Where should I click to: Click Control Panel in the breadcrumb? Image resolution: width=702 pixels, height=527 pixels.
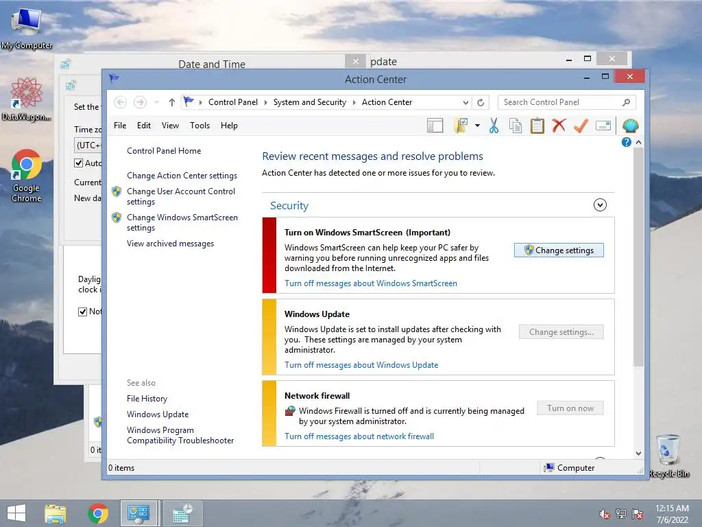coord(233,102)
